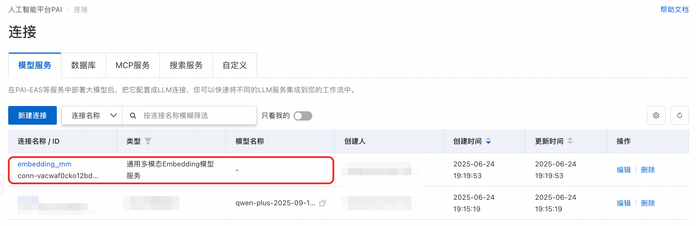This screenshot has height=226, width=696.
Task: Switch to the 数据库 tab
Action: [83, 65]
